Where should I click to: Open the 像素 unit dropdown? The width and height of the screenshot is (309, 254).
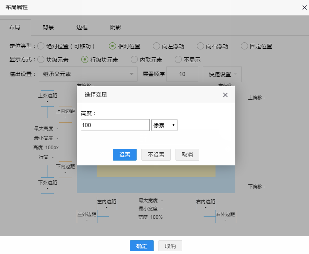(x=164, y=125)
